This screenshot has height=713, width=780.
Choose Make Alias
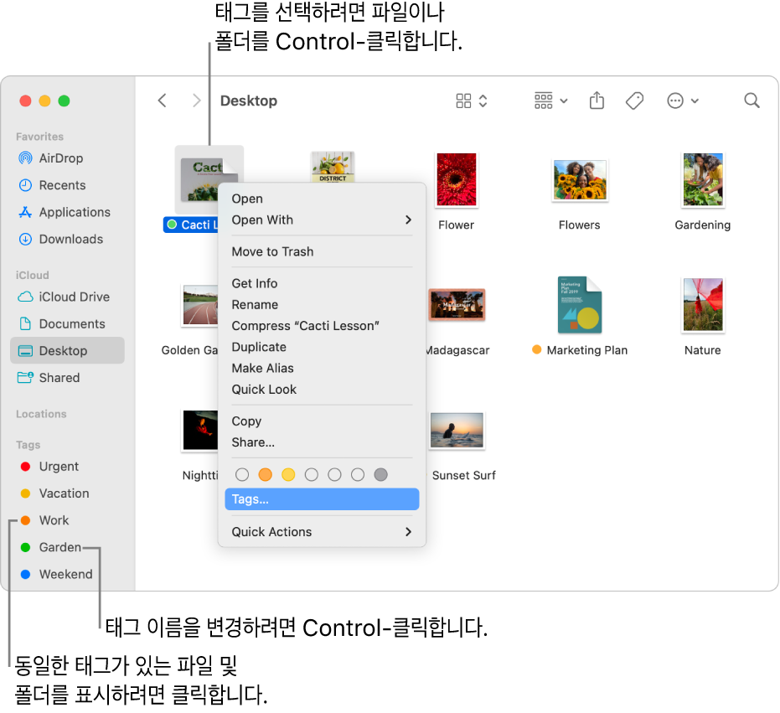coord(322,368)
